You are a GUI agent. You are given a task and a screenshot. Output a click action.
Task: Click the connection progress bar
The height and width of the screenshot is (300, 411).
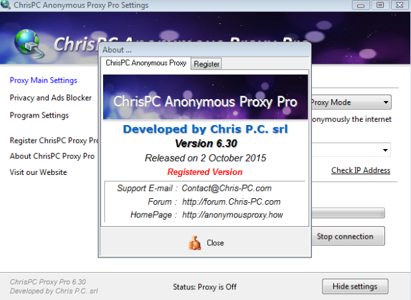(348, 213)
